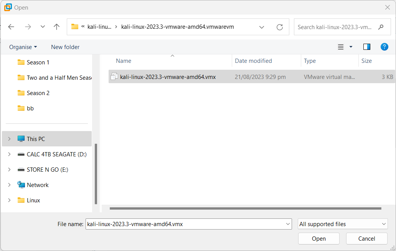
Task: Expand the breadcrumb chevron after kali-linu...
Action: [116, 27]
